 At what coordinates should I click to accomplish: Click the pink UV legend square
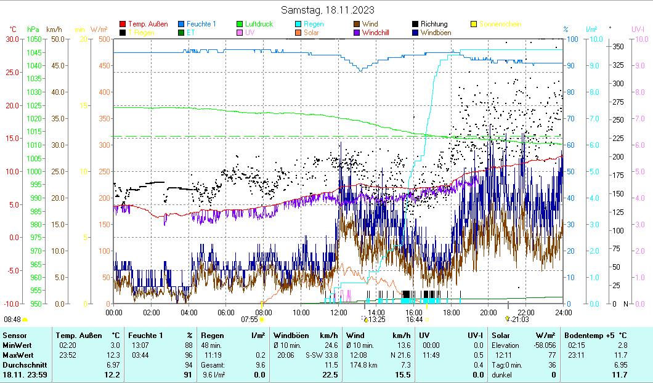(240, 33)
